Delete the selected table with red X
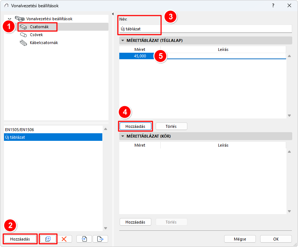Image resolution: width=298 pixels, height=247 pixels. [x=64, y=239]
